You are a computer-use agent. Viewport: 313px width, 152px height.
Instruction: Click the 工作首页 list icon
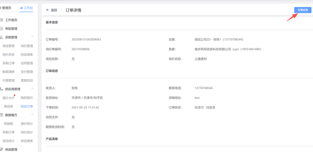tap(2, 20)
